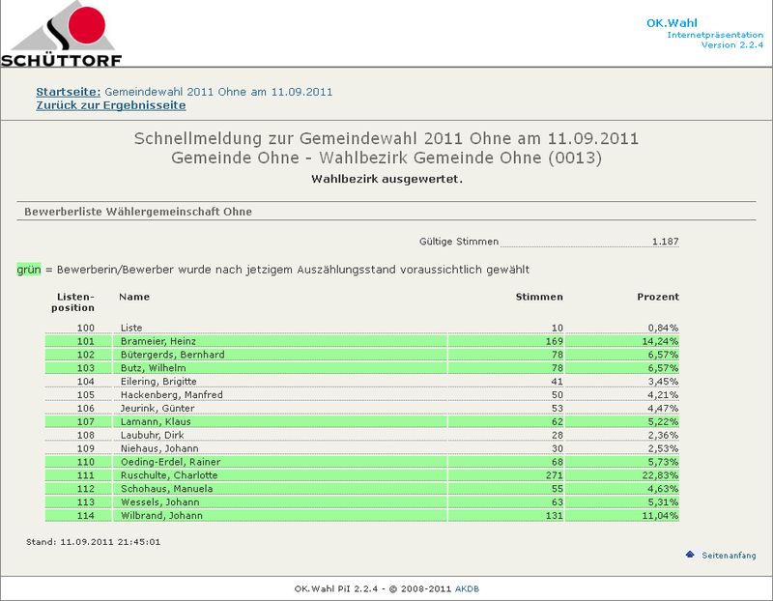Click the OK.Wahl title text
This screenshot has height=601, width=773.
672,23
